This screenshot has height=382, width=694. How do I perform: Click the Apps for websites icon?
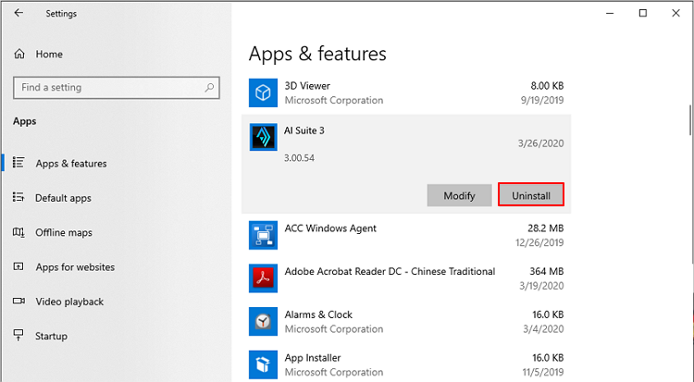19,266
